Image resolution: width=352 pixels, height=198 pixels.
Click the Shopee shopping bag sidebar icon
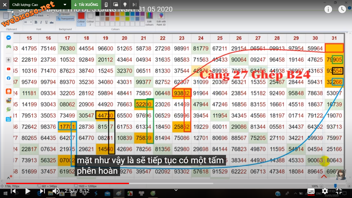(9, 92)
